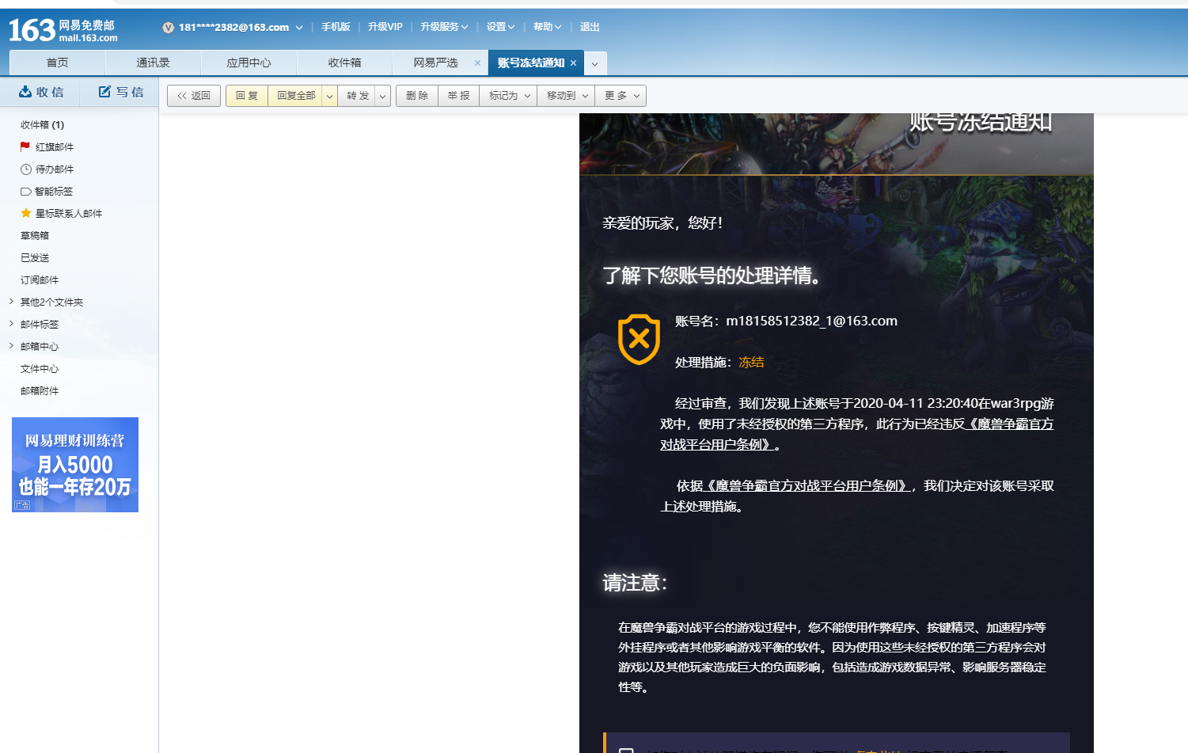
Task: Click the 亲爱的玩家，您好! greeting text
Action: (662, 223)
